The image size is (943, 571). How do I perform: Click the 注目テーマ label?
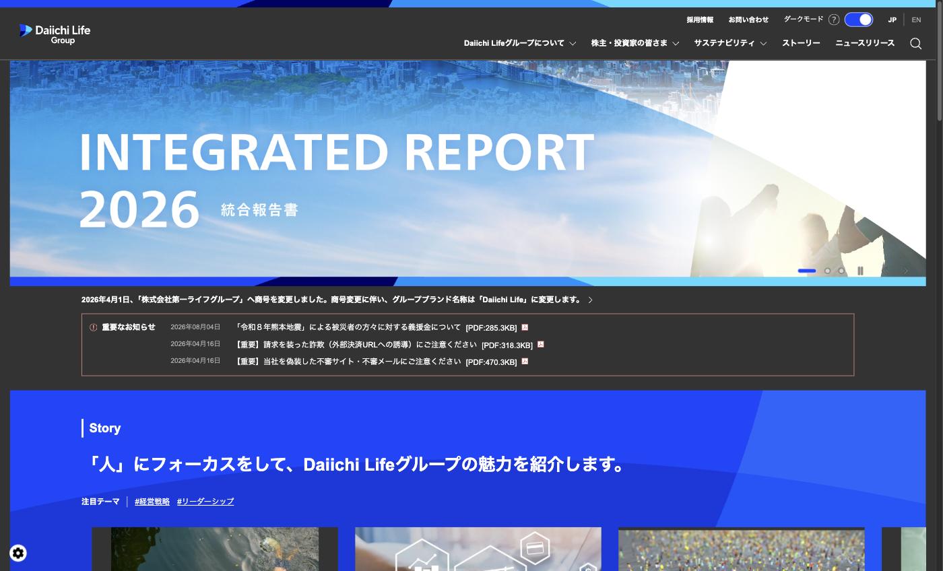(100, 502)
